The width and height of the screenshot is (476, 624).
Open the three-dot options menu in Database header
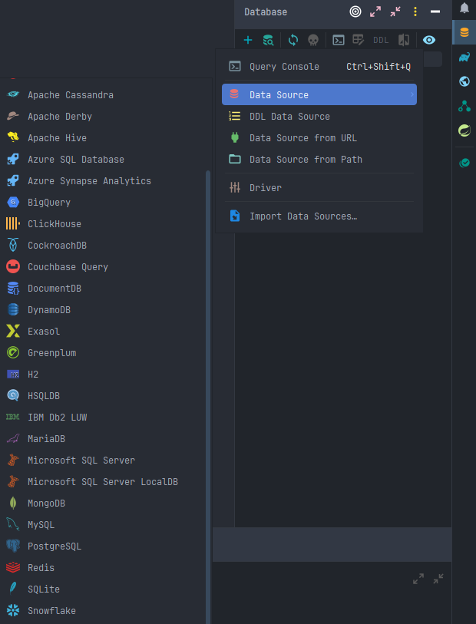415,12
